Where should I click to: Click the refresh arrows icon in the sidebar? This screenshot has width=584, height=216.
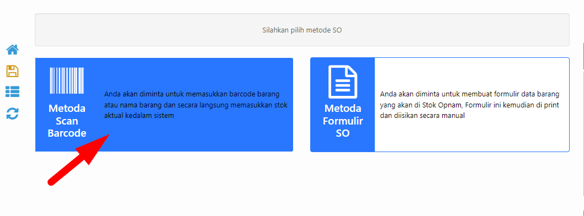click(x=12, y=114)
